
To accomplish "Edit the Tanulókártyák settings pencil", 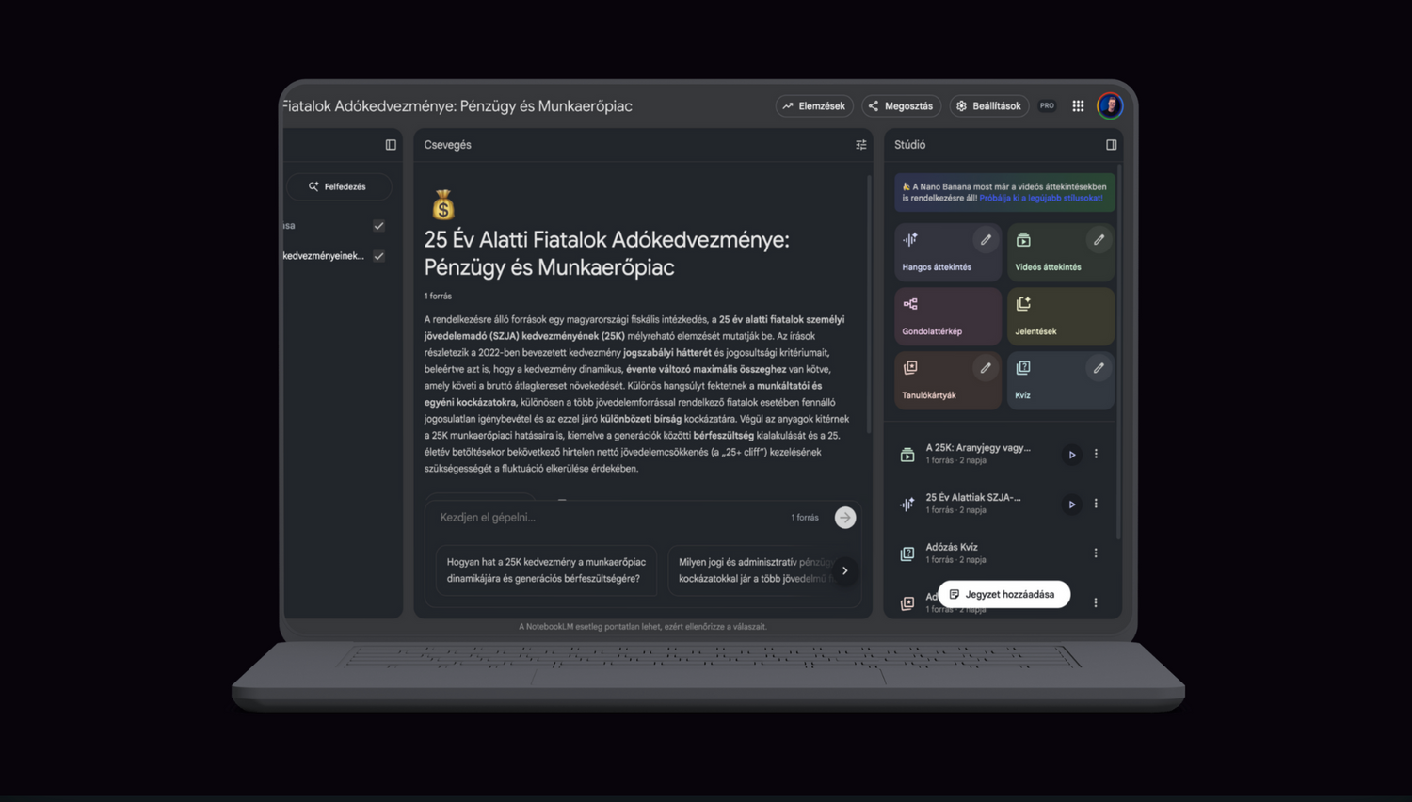I will tap(986, 368).
